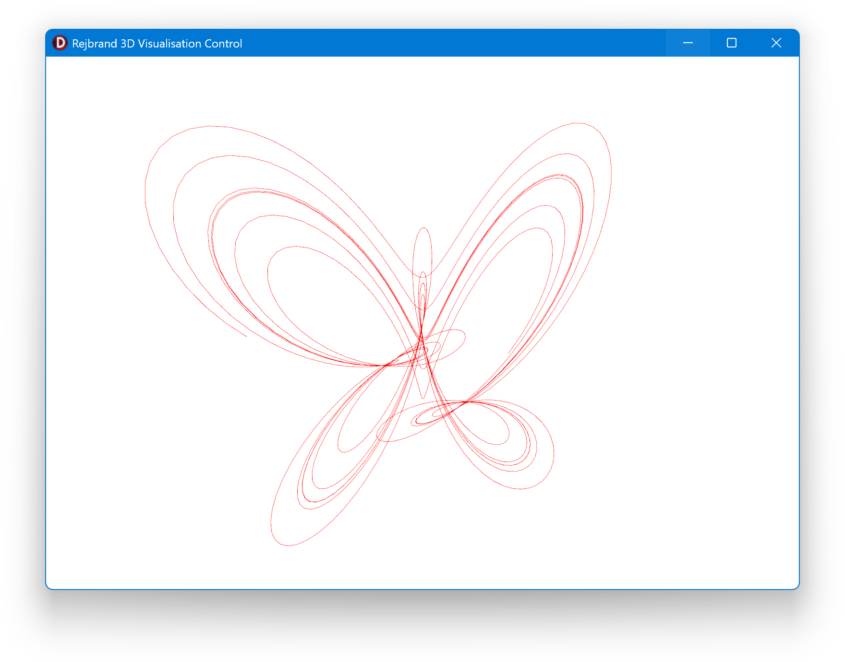Image resolution: width=845 pixels, height=662 pixels.
Task: Click the outermost tip of the upper-right wing
Action: click(579, 123)
